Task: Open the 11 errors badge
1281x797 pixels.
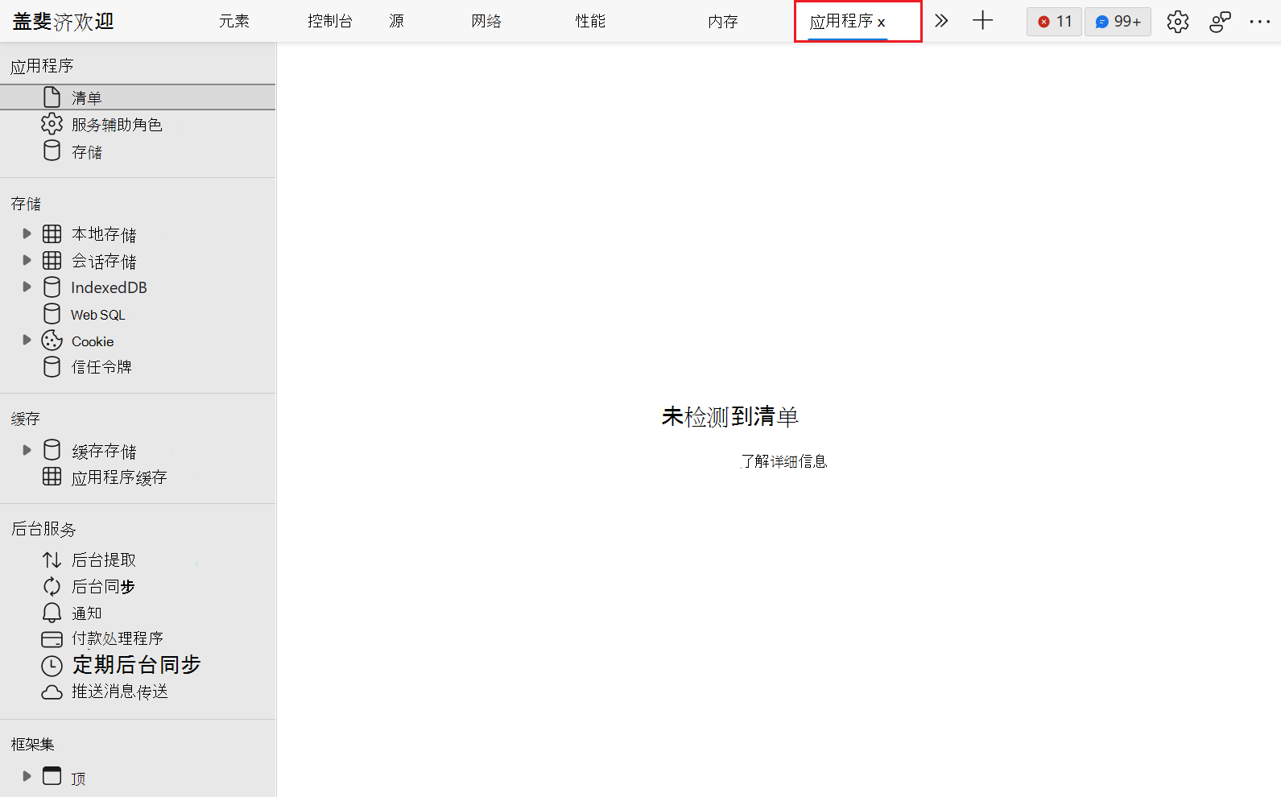Action: point(1054,22)
